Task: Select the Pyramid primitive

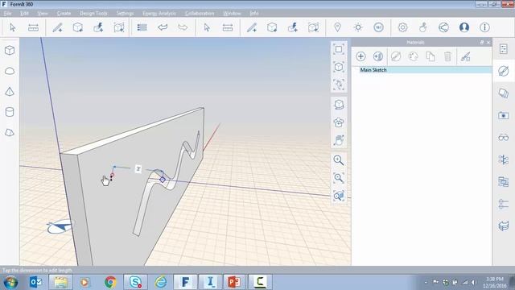Action: pos(10,91)
